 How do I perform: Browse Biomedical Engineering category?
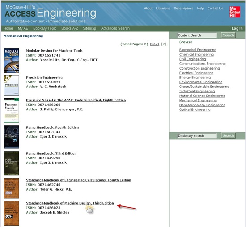click(198, 50)
